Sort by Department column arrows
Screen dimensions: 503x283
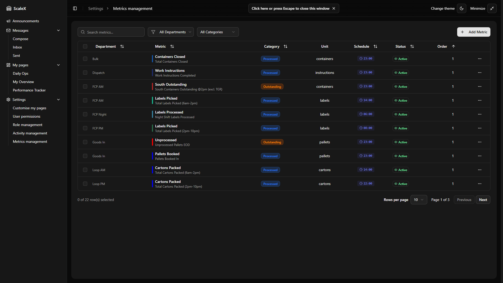point(122,46)
